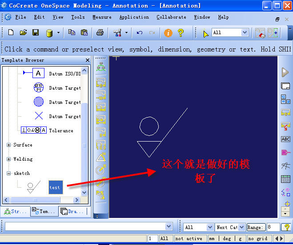This screenshot has height=245, width=293.
Task: Select the yellow arrow selection tool
Action: [205, 33]
